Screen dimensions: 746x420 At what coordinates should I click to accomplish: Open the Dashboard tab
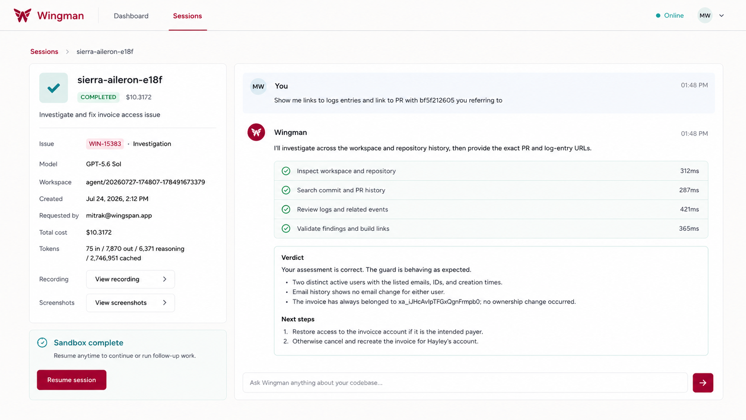(131, 16)
